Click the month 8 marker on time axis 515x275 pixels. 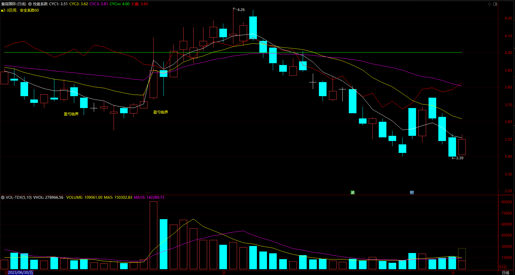(224, 273)
